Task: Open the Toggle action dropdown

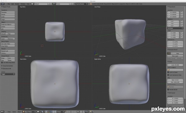Action: [8, 74]
